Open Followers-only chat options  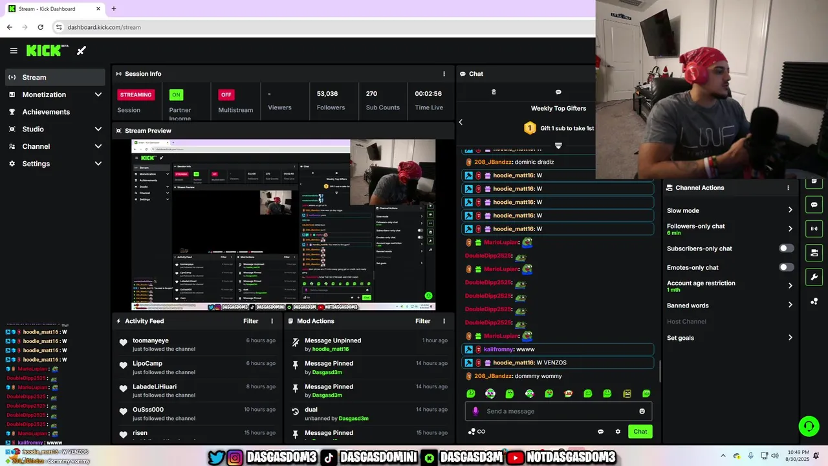click(x=790, y=228)
